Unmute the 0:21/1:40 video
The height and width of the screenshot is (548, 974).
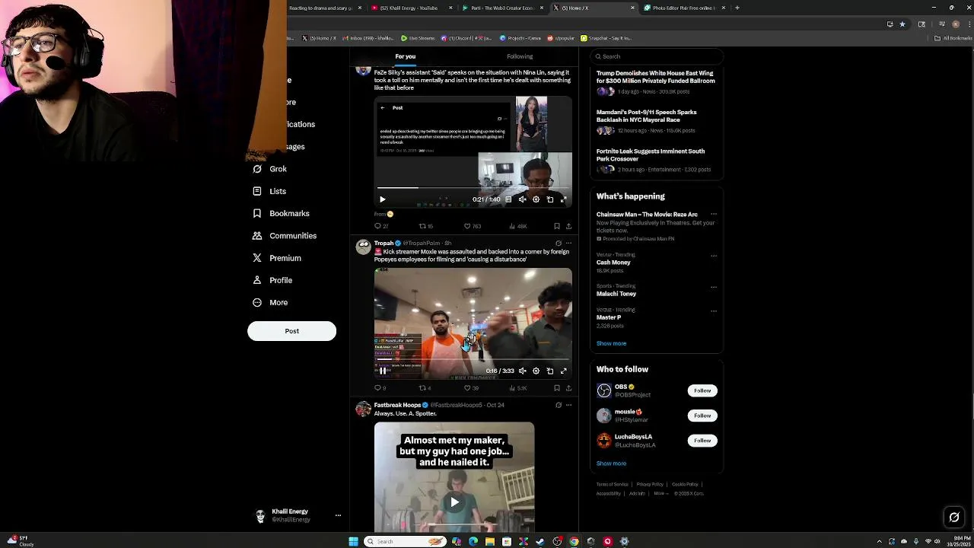point(522,199)
